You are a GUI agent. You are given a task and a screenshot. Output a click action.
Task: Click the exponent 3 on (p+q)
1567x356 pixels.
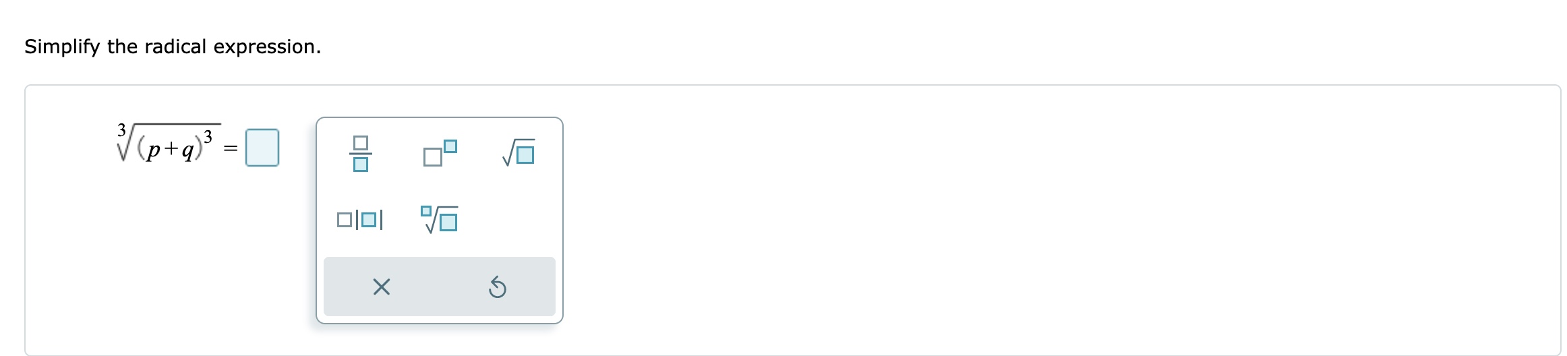coord(208,136)
